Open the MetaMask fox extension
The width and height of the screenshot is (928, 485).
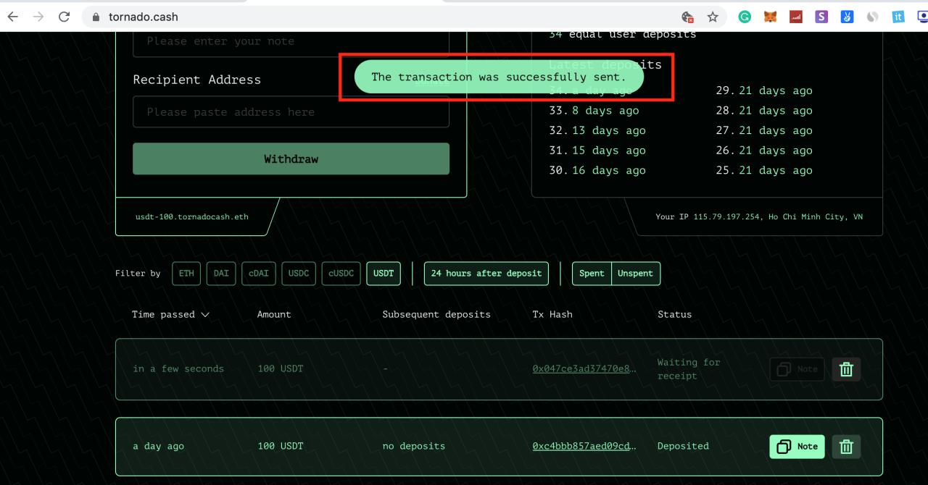click(770, 17)
